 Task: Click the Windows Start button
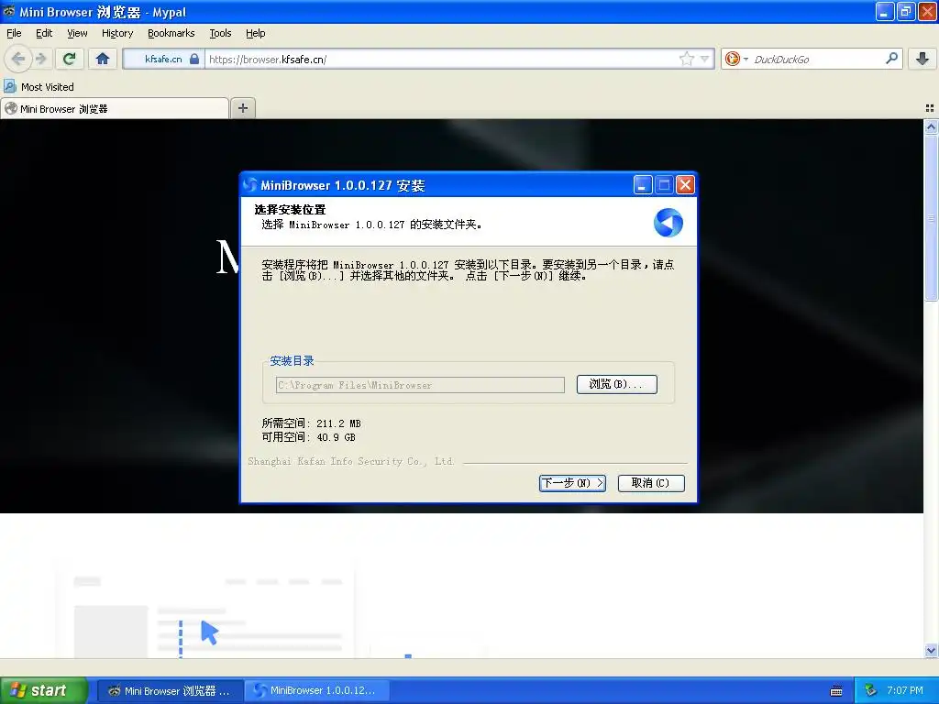click(43, 690)
